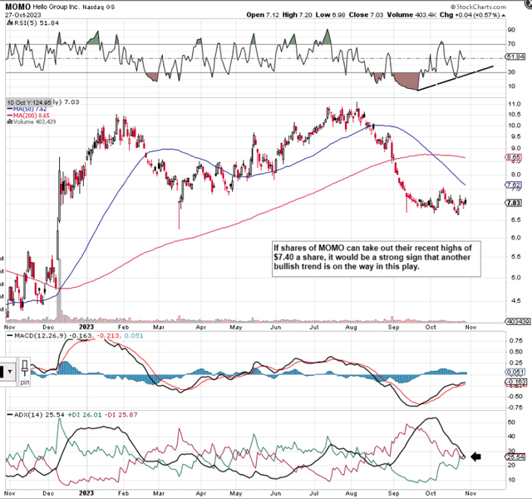
Task: Click the Open 7.12 value in header
Action: (263, 15)
